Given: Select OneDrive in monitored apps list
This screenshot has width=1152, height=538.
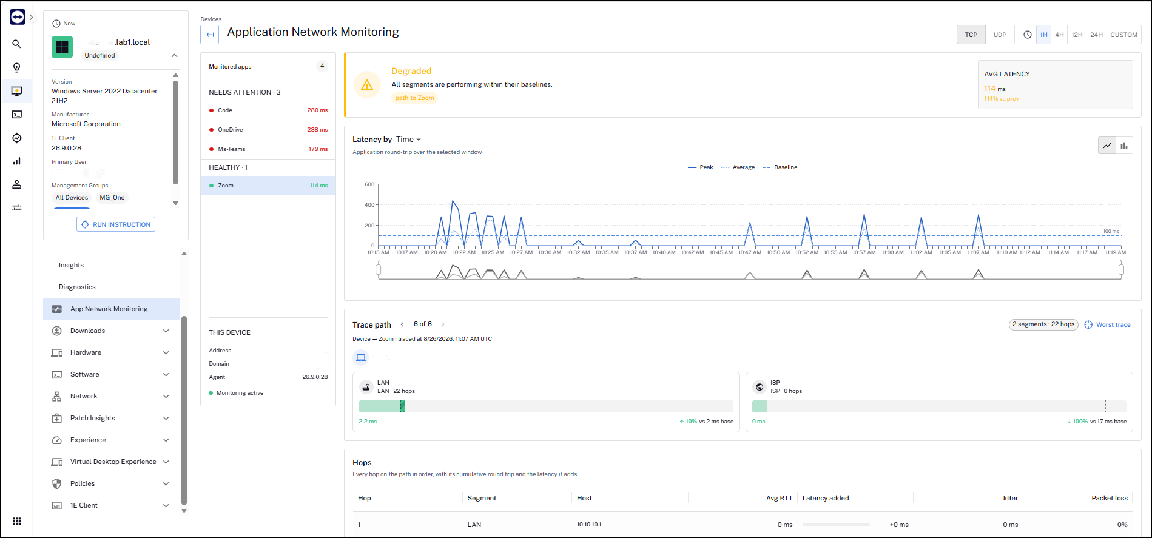Looking at the screenshot, I should click(x=268, y=130).
